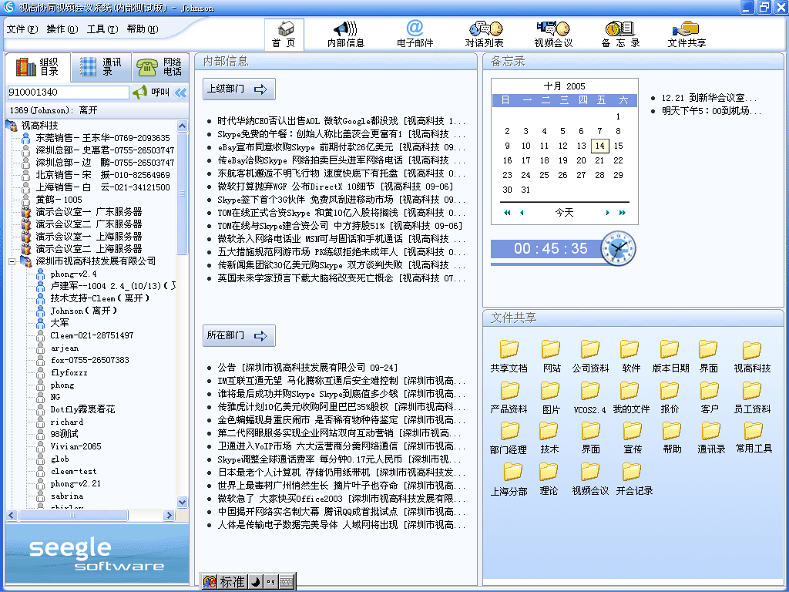
Task: Click 今天 in the calendar
Action: (x=565, y=213)
